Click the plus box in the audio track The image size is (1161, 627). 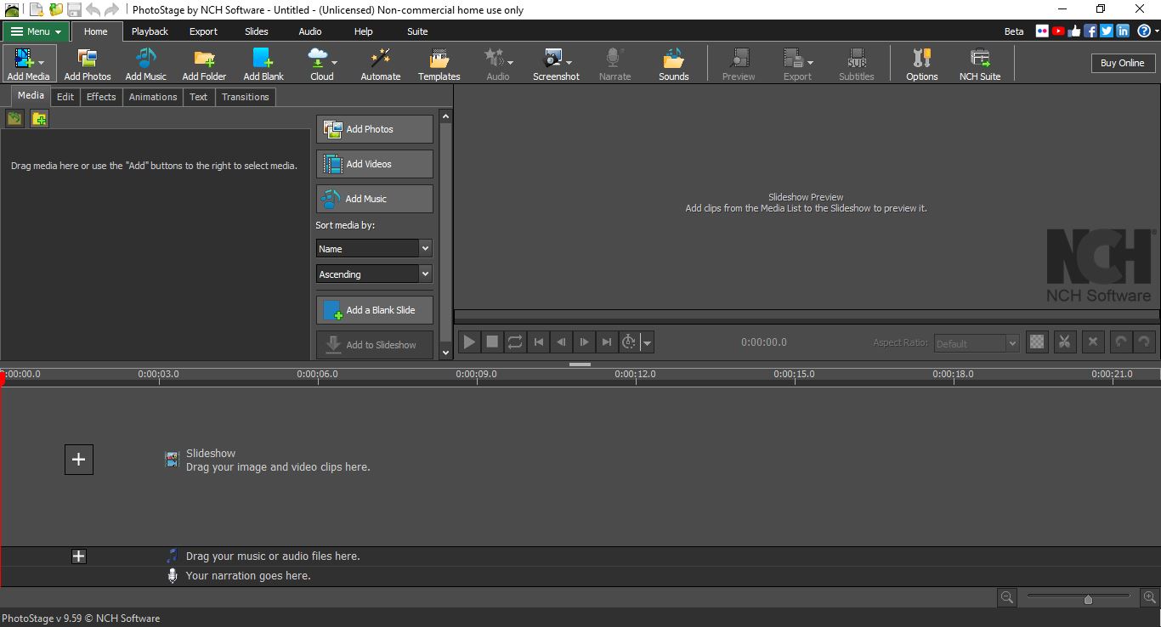[x=79, y=556]
